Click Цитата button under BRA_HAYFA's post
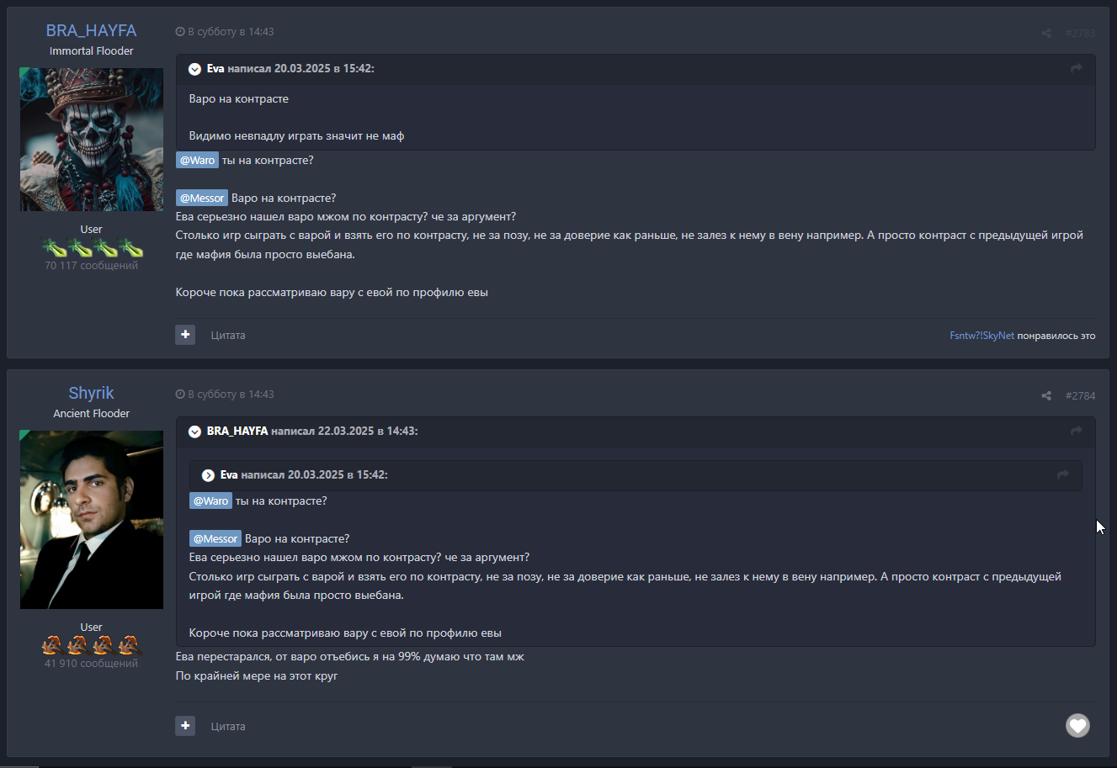Screen dimensions: 1117x768 click(228, 335)
